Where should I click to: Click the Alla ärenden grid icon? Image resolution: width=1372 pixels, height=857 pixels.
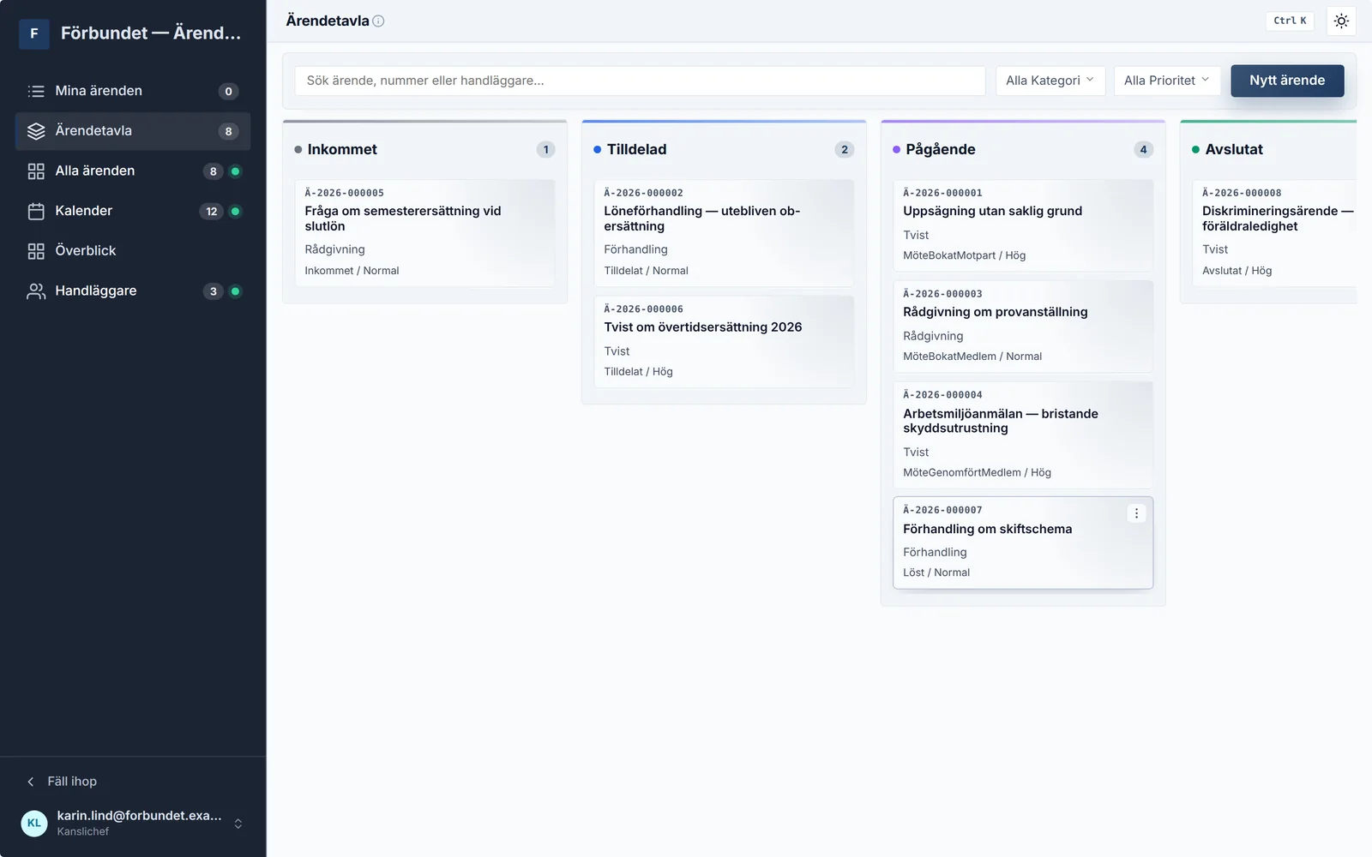(36, 171)
